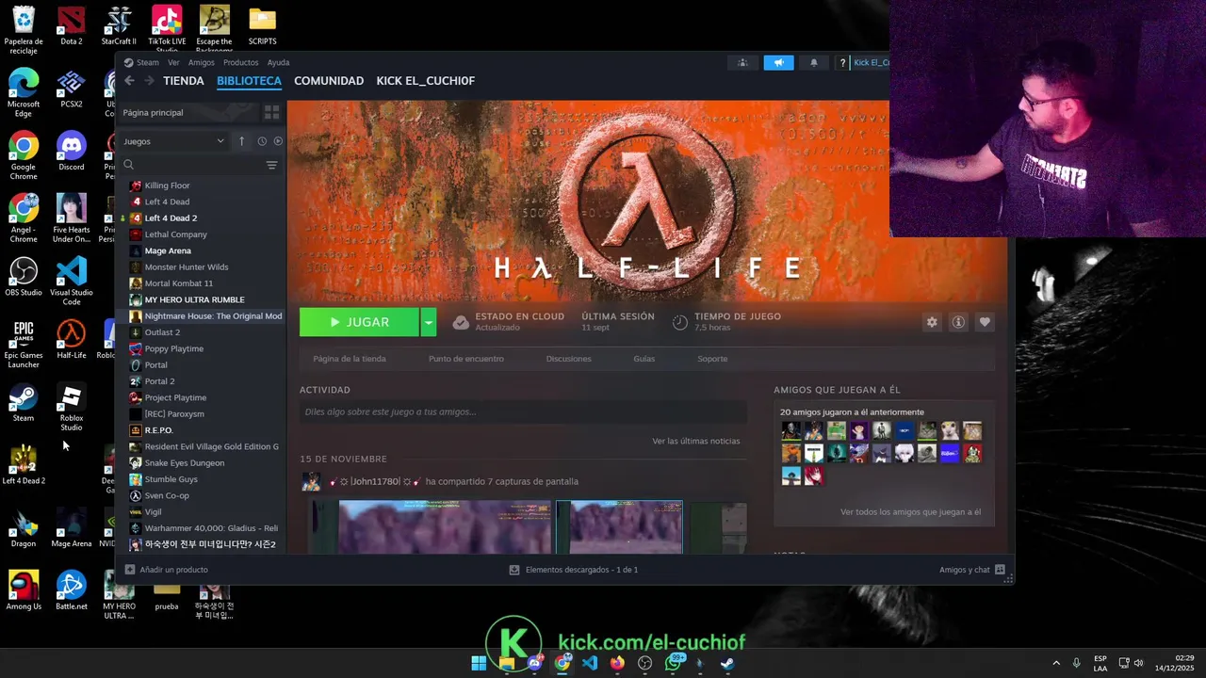Open OBS Studio desktop icon
Viewport: 1206px width, 678px height.
[x=24, y=277]
